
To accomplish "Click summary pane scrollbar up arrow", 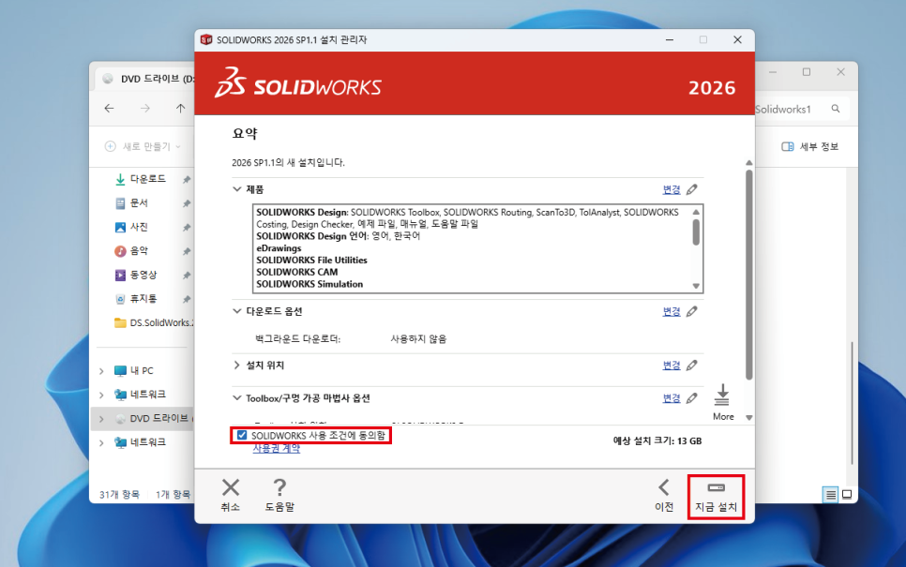I will pyautogui.click(x=748, y=163).
